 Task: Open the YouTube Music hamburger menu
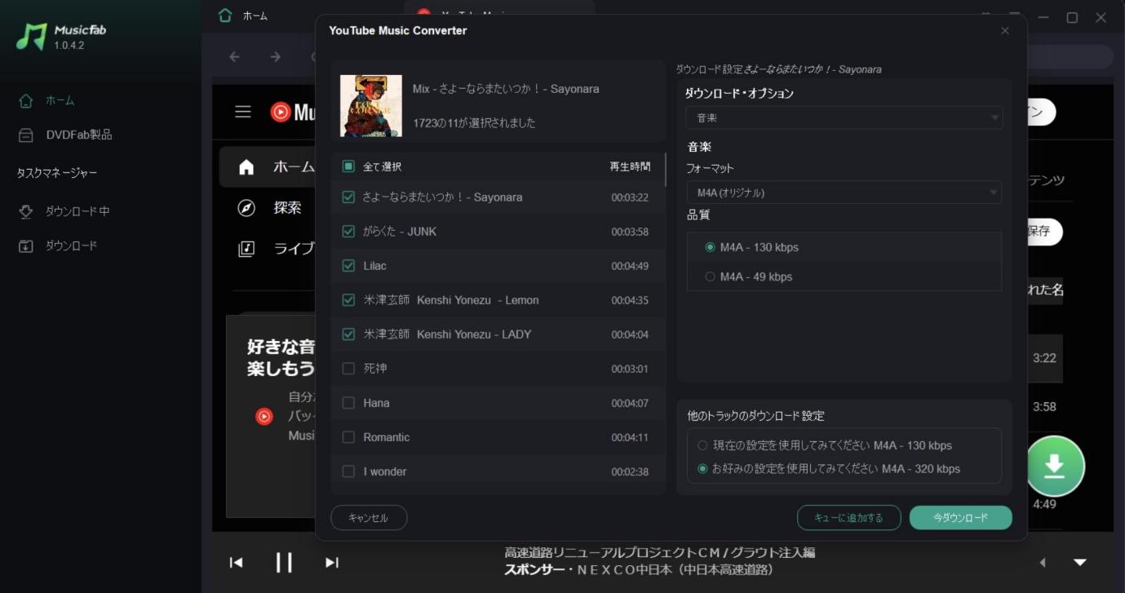click(x=243, y=112)
